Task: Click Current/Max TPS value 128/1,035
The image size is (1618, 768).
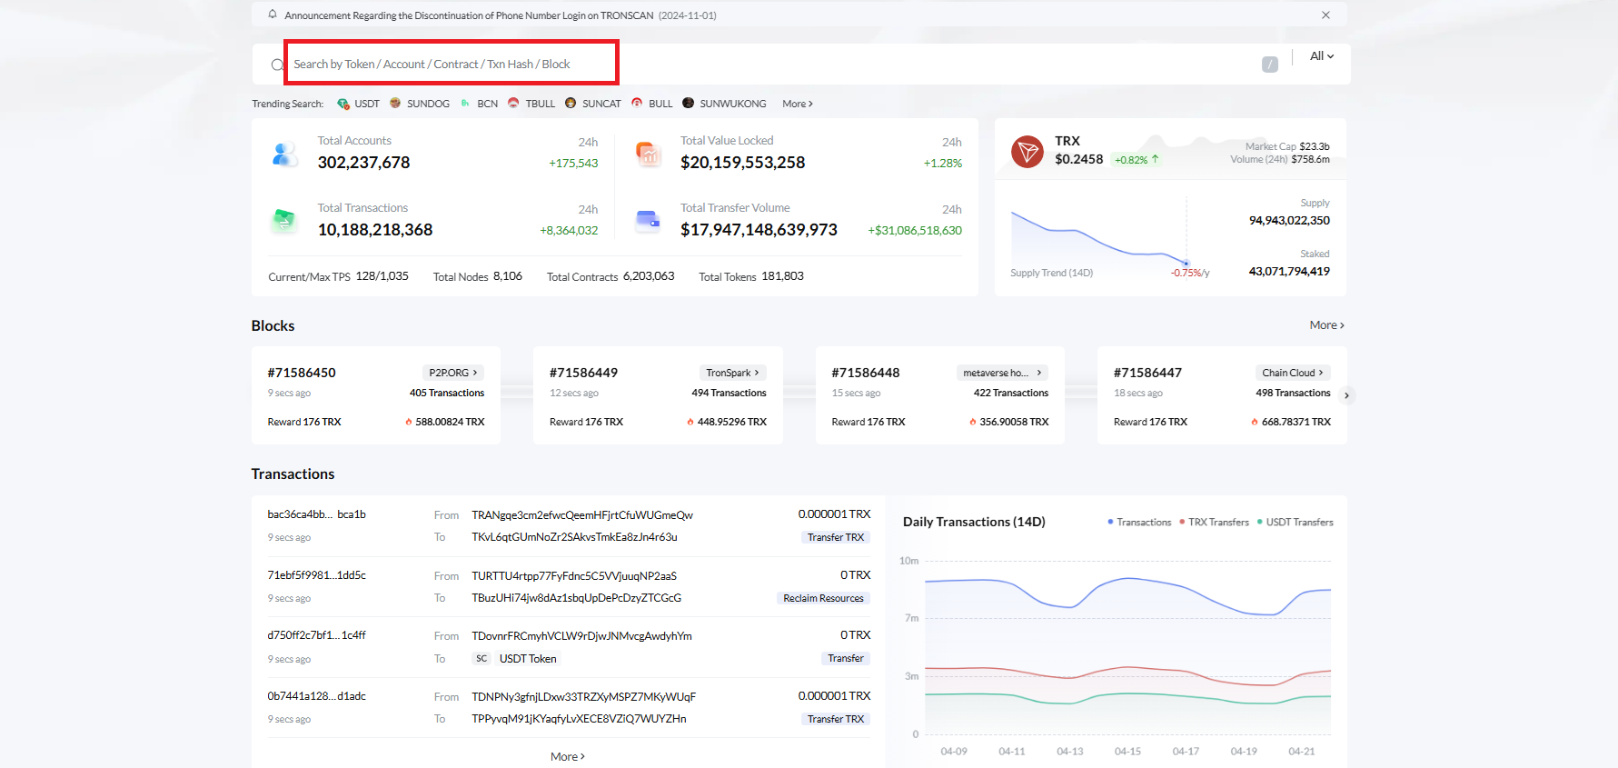Action: point(382,276)
